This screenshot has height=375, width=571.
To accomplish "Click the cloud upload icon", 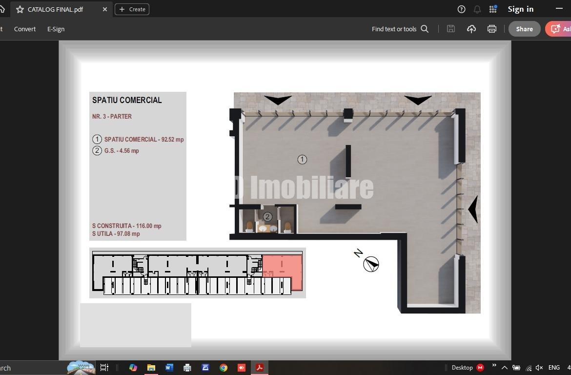I will pyautogui.click(x=471, y=29).
